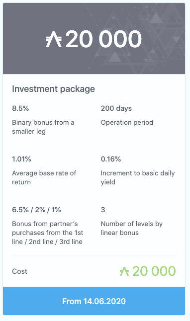Click the 200 days value
This screenshot has width=190, height=321.
point(116,108)
